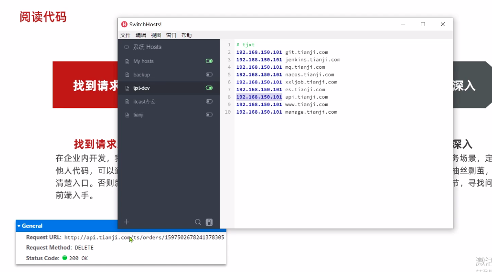Viewport: 492px width, 272px height.
Task: Open the 帮助 menu
Action: [186, 35]
